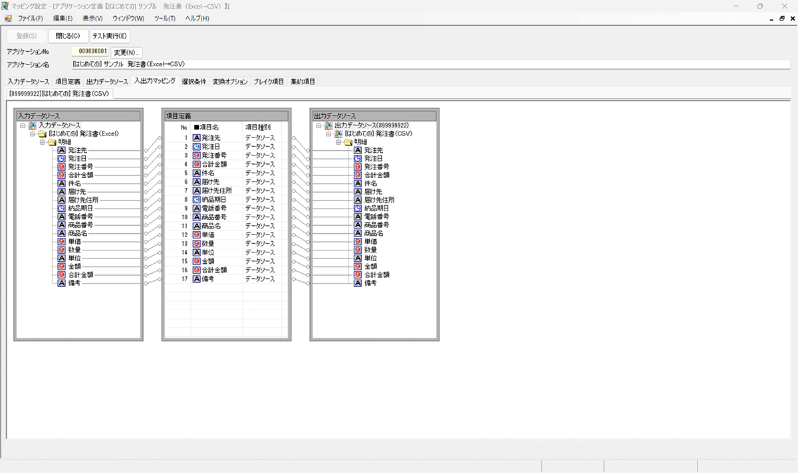798x473 pixels.
Task: Collapse the 発注書(CSV) node in output tree
Action: tap(329, 134)
